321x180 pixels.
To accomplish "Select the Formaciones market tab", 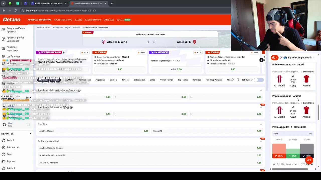I will click(x=85, y=80).
